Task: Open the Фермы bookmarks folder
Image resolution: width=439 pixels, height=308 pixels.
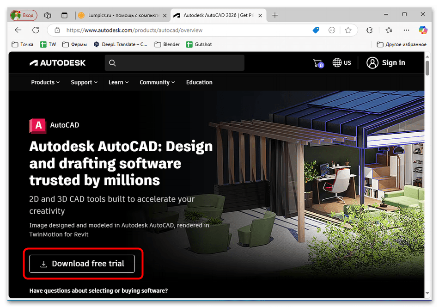Action: 74,44
